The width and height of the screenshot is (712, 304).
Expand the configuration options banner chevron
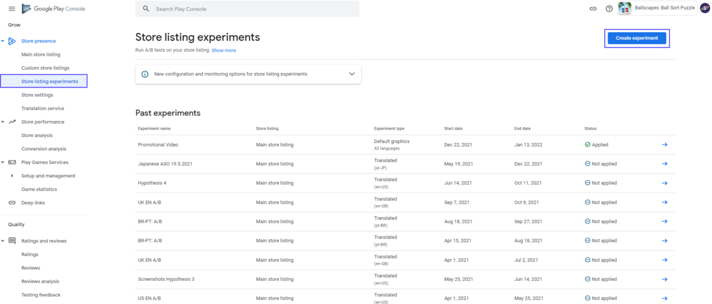click(x=351, y=74)
